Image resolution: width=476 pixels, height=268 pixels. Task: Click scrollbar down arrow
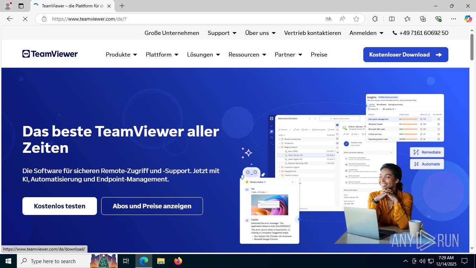[x=472, y=249]
